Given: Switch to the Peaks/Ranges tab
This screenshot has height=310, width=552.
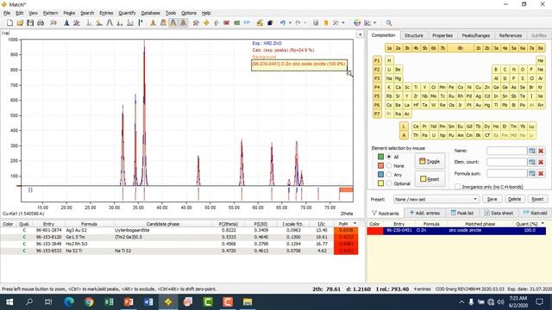Looking at the screenshot, I should (475, 35).
